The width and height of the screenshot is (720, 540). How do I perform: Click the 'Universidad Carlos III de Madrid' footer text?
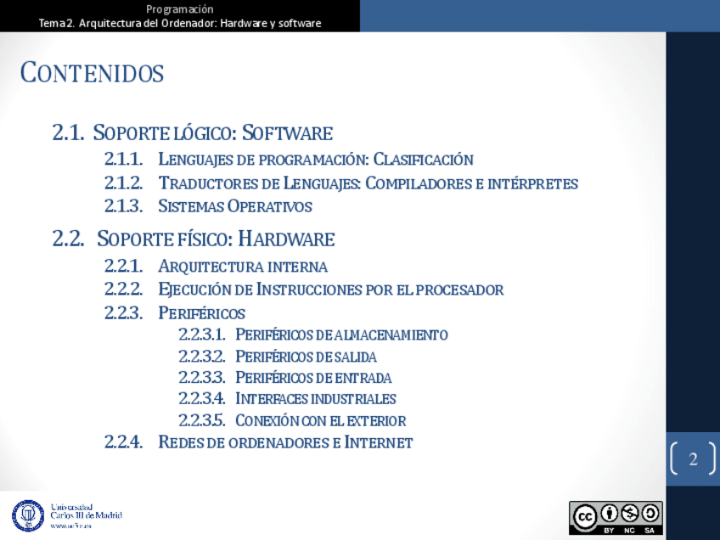pyautogui.click(x=87, y=511)
